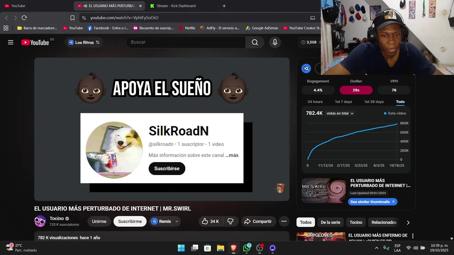The height and width of the screenshot is (255, 454).
Task: Open the DR. GLOVES suggested video thumbnail
Action: [321, 237]
